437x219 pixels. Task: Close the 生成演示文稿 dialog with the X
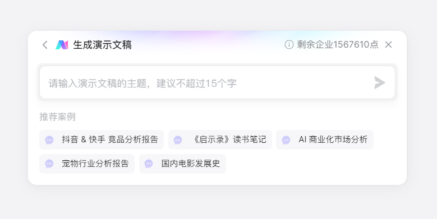pyautogui.click(x=389, y=44)
